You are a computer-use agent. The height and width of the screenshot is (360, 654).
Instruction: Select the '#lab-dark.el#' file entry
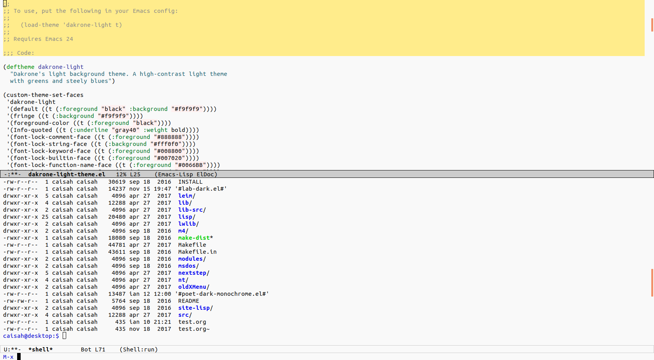[x=201, y=189]
